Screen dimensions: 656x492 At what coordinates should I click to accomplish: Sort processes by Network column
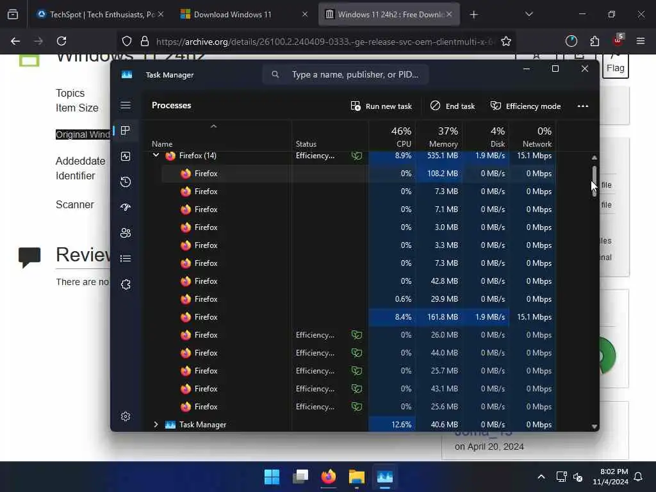click(x=532, y=136)
